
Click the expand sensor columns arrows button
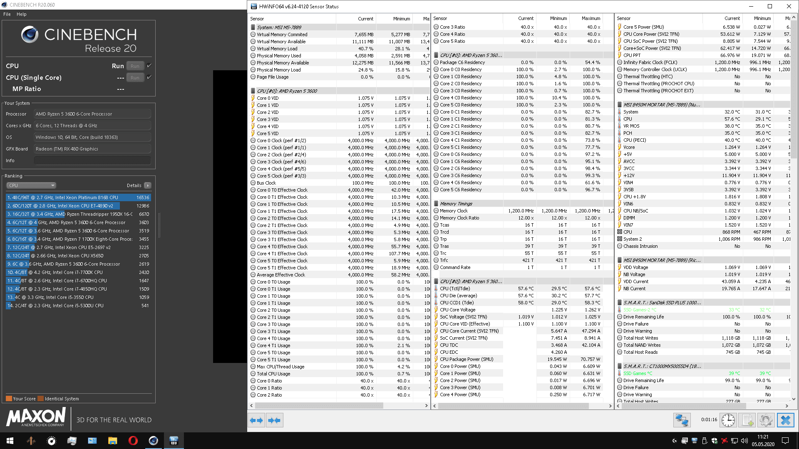pos(257,420)
